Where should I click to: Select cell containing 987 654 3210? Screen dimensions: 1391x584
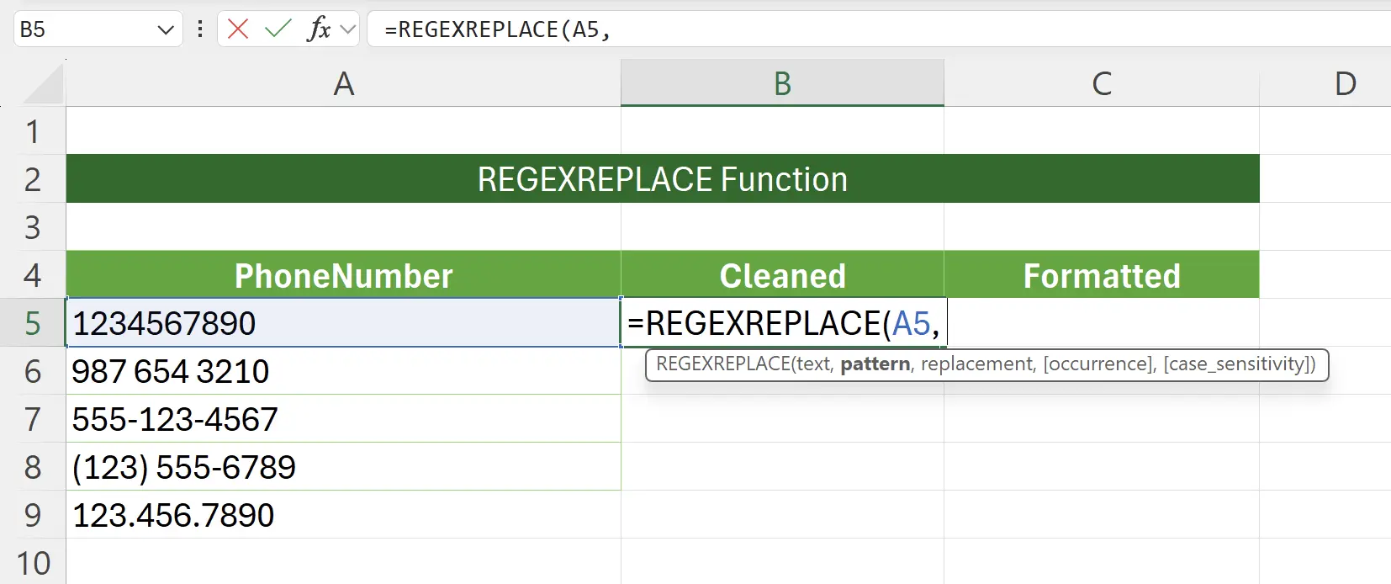coord(343,370)
